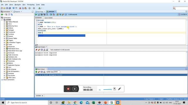Image resolution: width=188 pixels, height=105 pixels.
Task: Clear Script Output with eraser icon
Action: click(39, 50)
